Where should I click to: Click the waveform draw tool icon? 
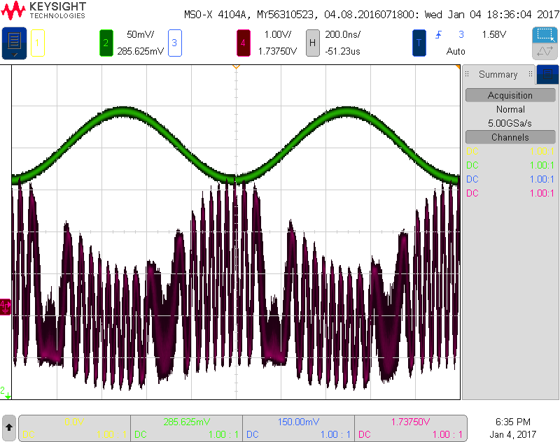[545, 51]
